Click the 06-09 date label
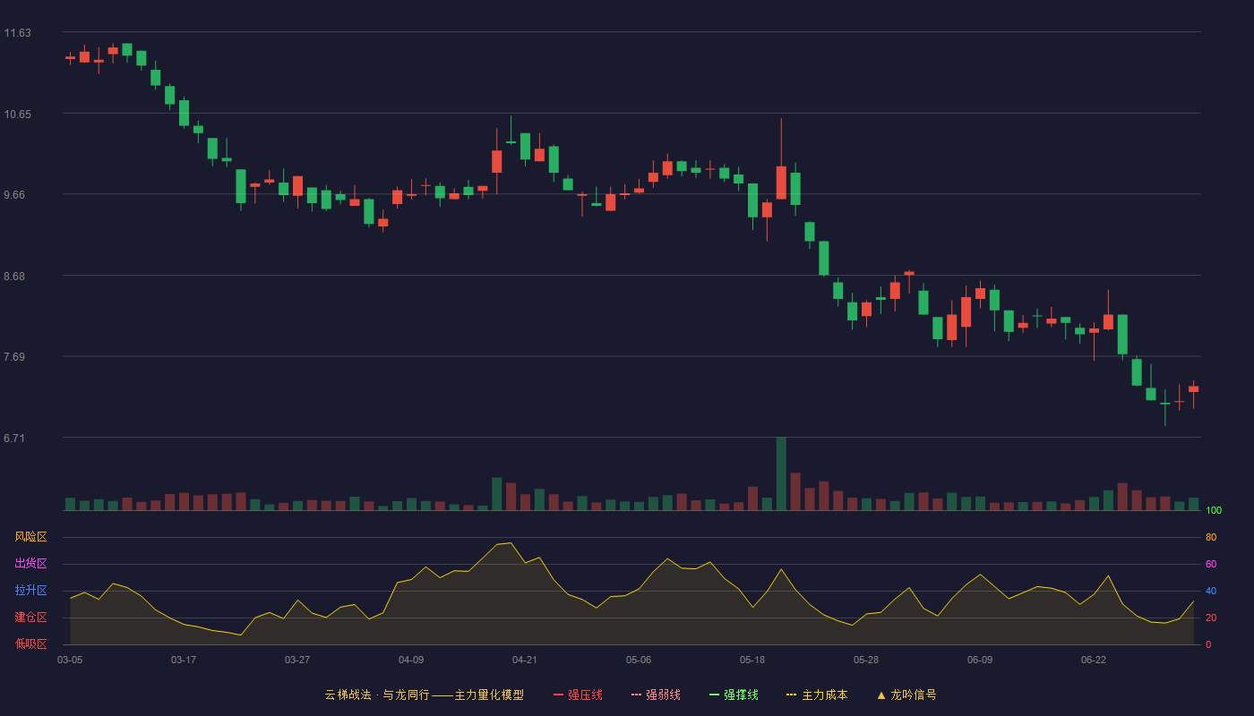1254x716 pixels. pos(980,660)
